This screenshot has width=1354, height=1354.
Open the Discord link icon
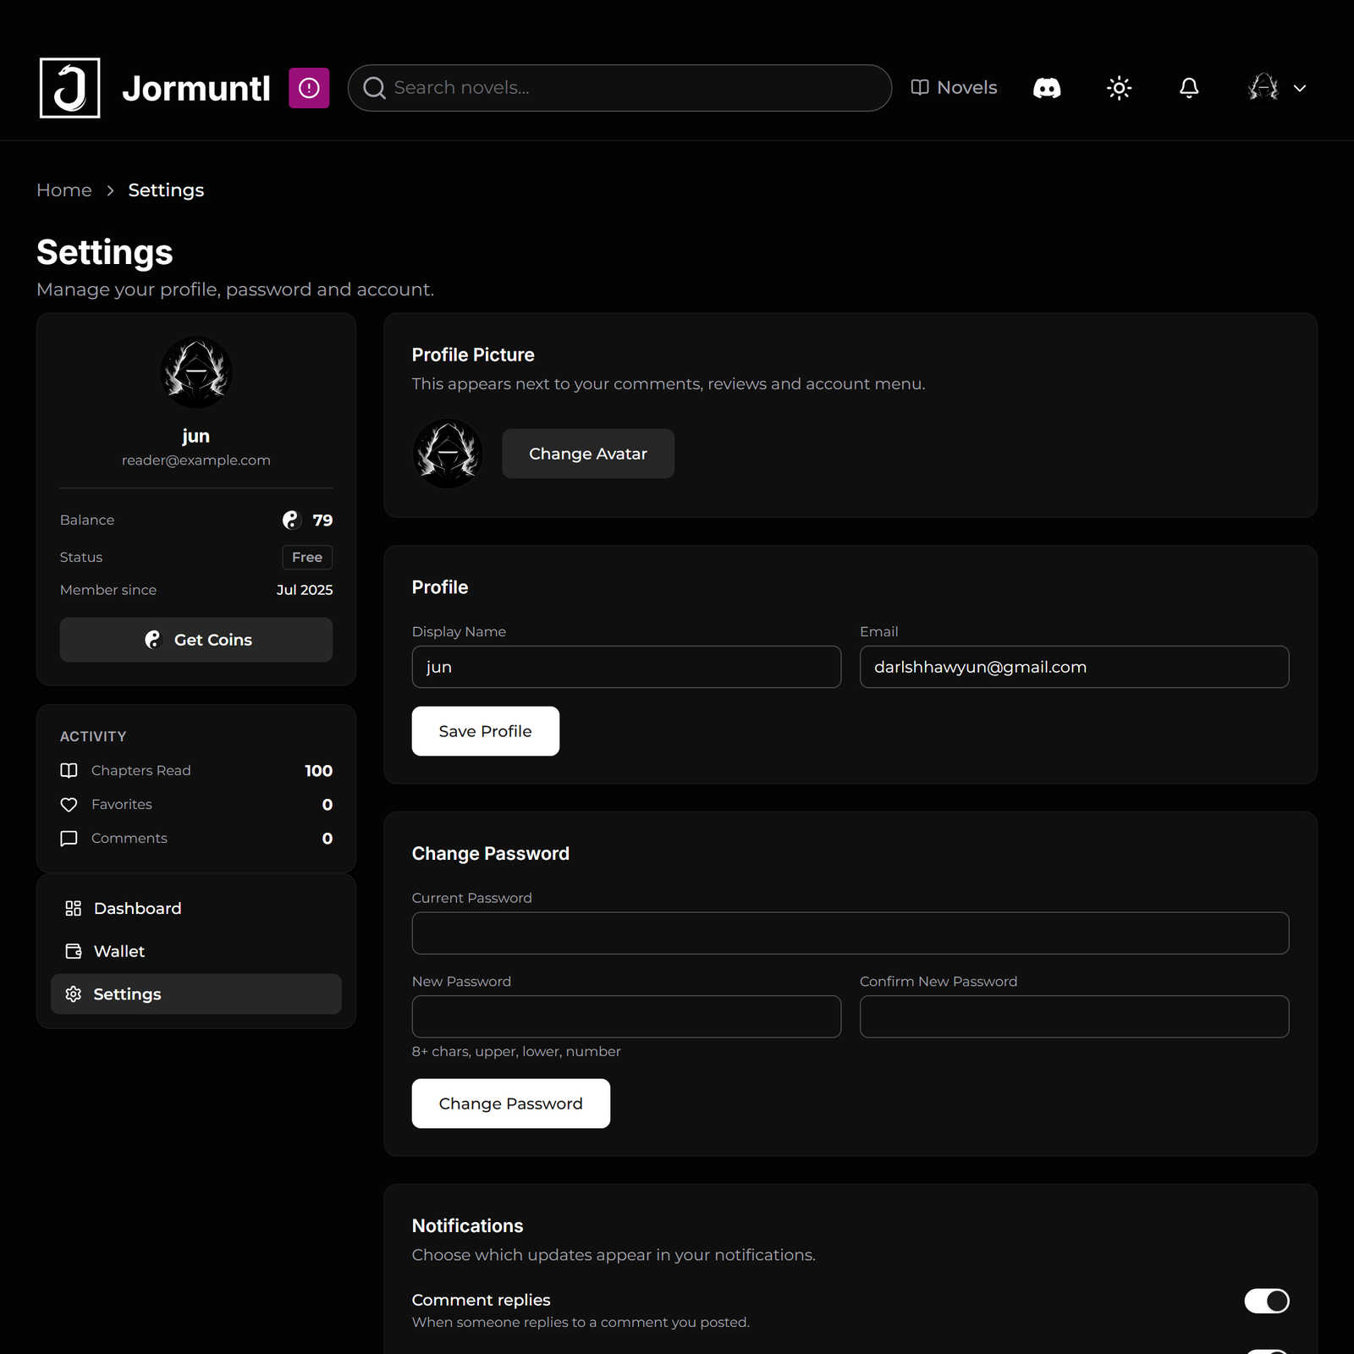coord(1047,88)
